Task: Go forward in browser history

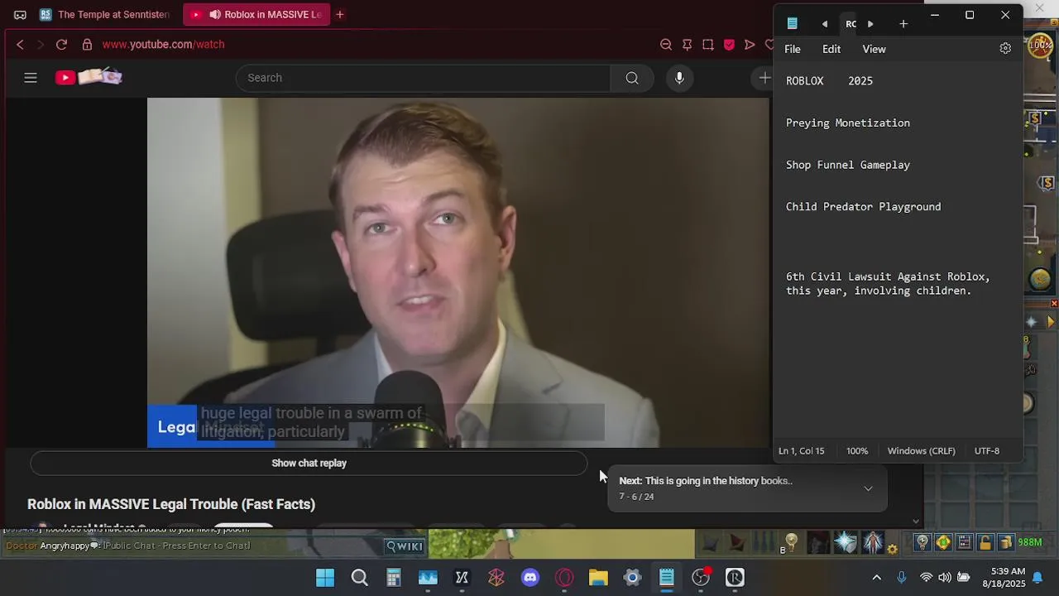Action: click(40, 44)
